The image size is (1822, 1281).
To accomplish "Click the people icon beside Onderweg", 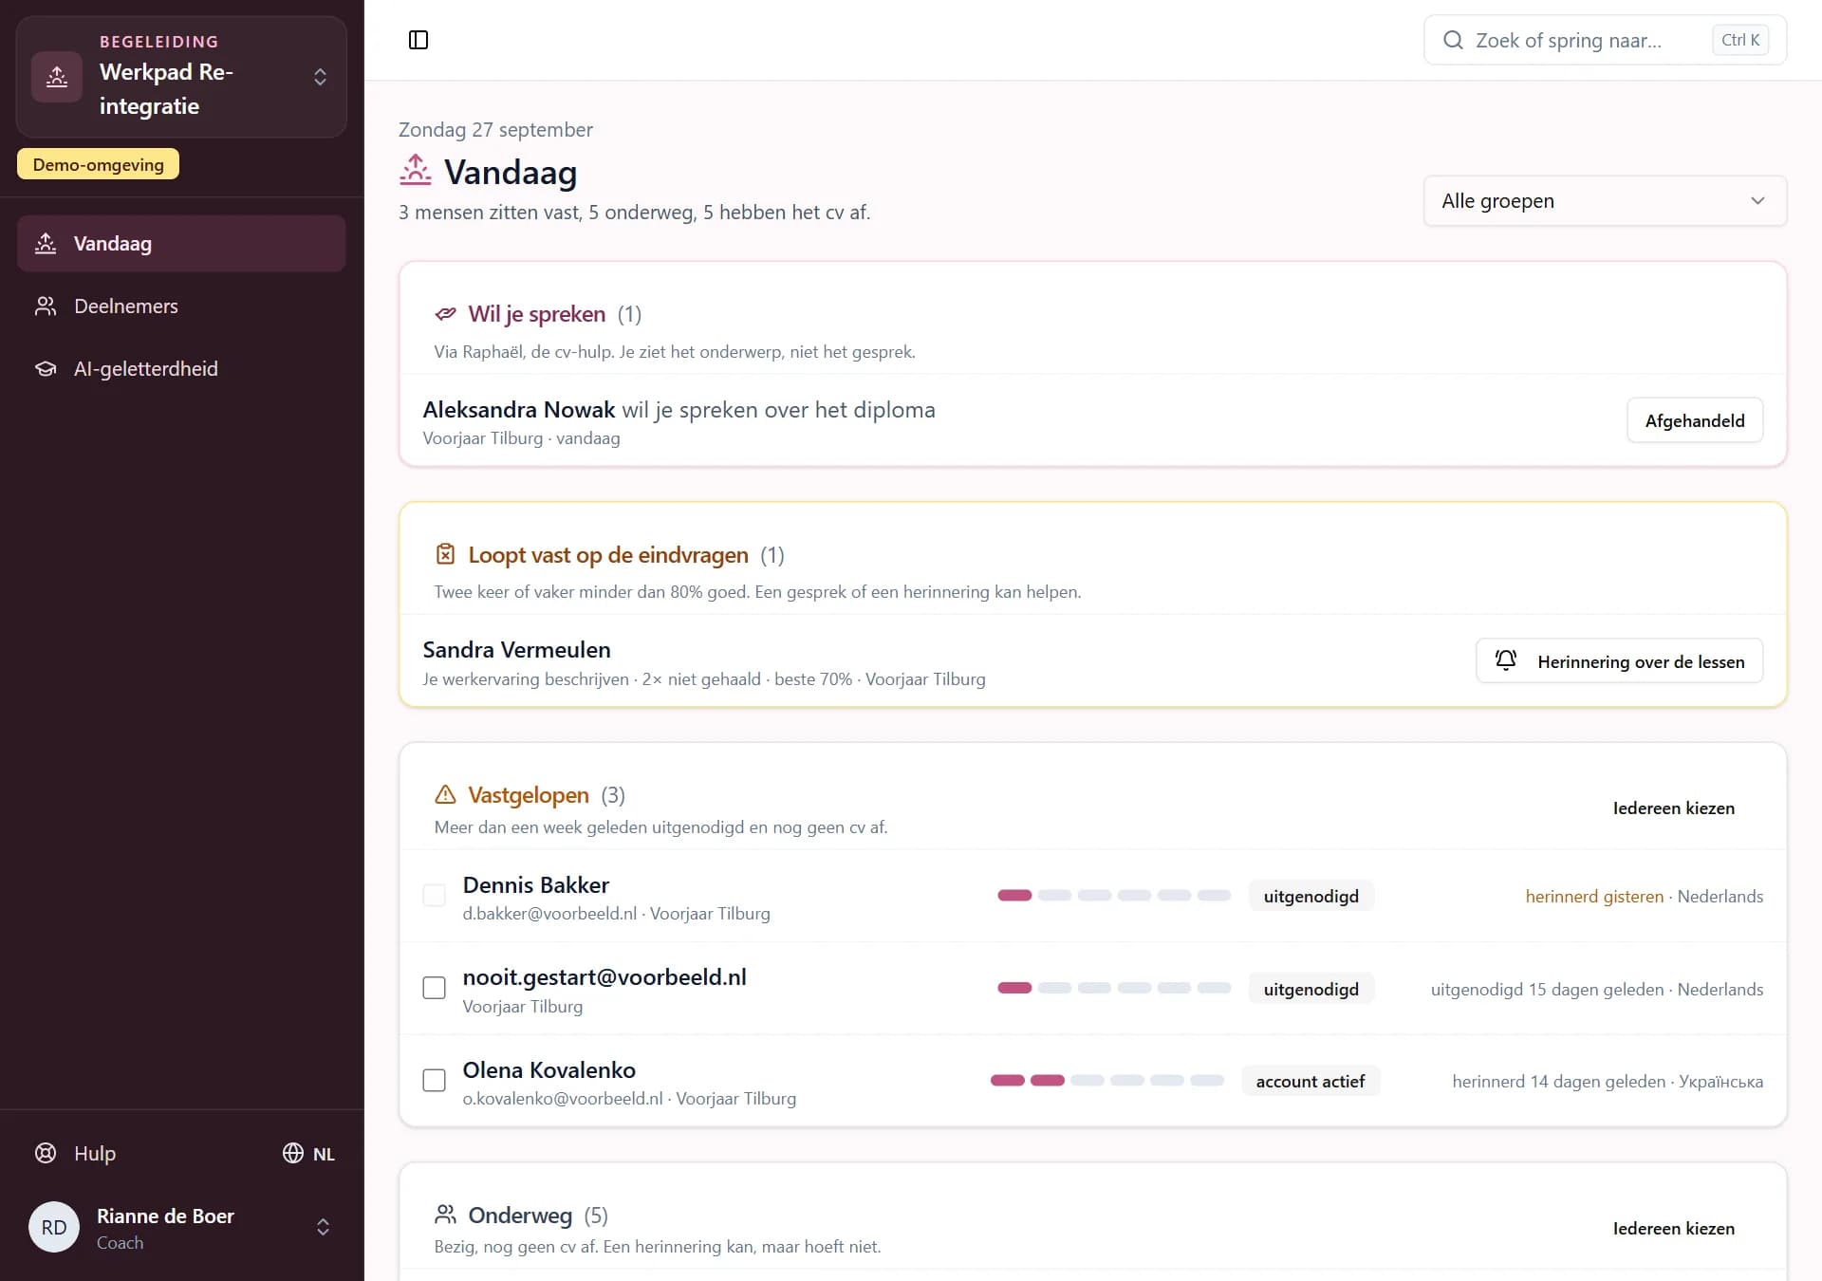I will tap(445, 1215).
